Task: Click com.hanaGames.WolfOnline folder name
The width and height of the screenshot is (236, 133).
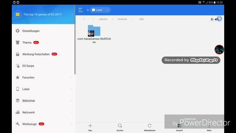Action: point(94,40)
